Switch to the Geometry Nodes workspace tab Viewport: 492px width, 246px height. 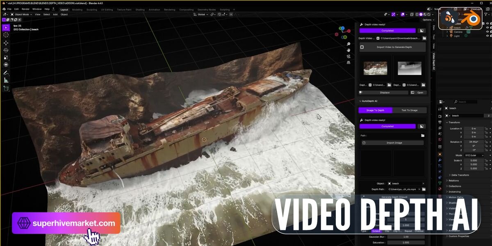(206, 9)
